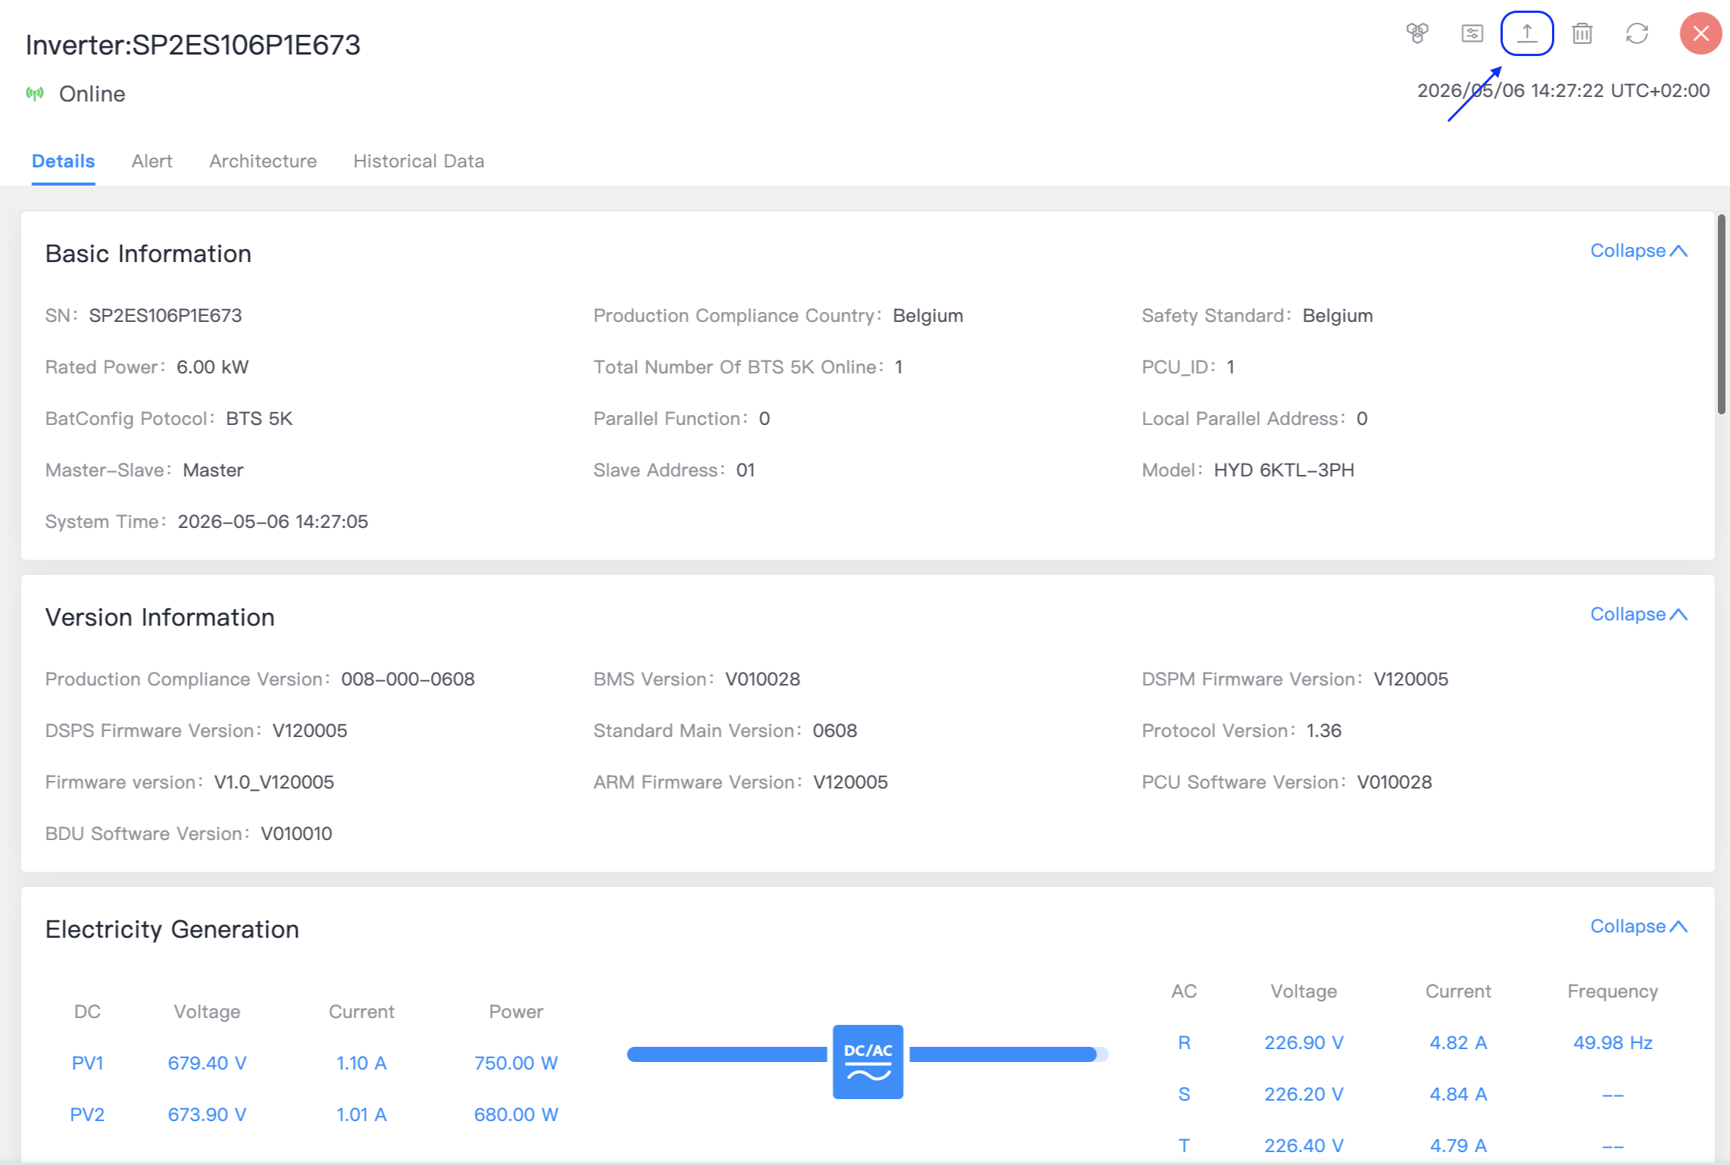The image size is (1730, 1165).
Task: Click the PV1 row label
Action: point(87,1063)
